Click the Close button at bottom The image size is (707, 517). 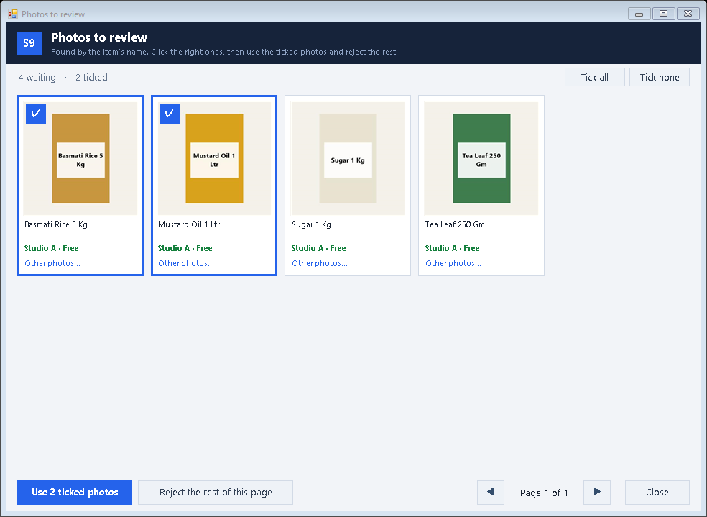tap(657, 492)
